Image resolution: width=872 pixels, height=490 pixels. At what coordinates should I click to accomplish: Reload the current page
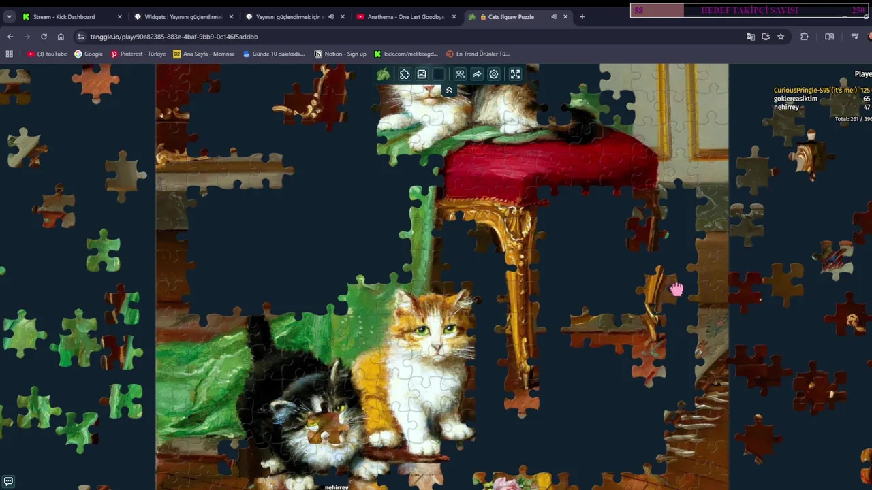coord(44,37)
